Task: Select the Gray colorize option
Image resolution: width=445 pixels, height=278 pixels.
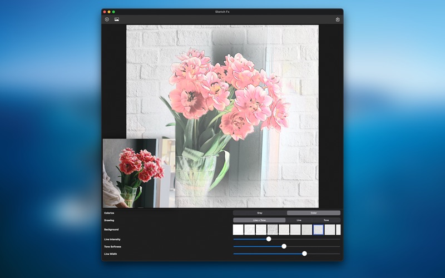Action: click(260, 213)
